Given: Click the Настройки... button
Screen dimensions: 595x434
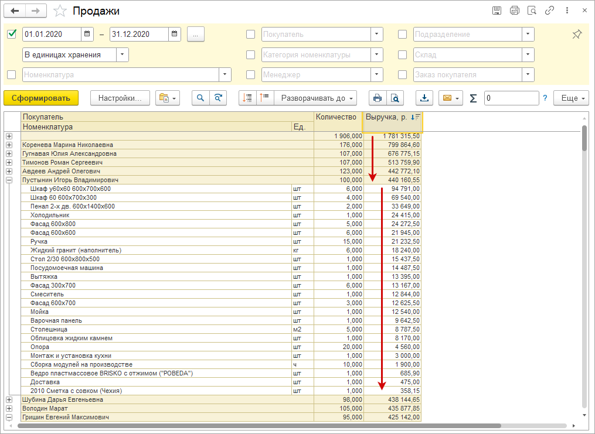Looking at the screenshot, I should [120, 98].
